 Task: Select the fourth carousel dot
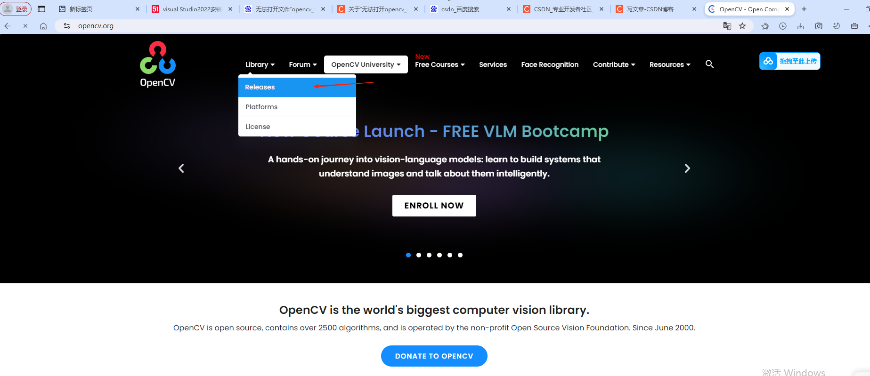coord(439,255)
